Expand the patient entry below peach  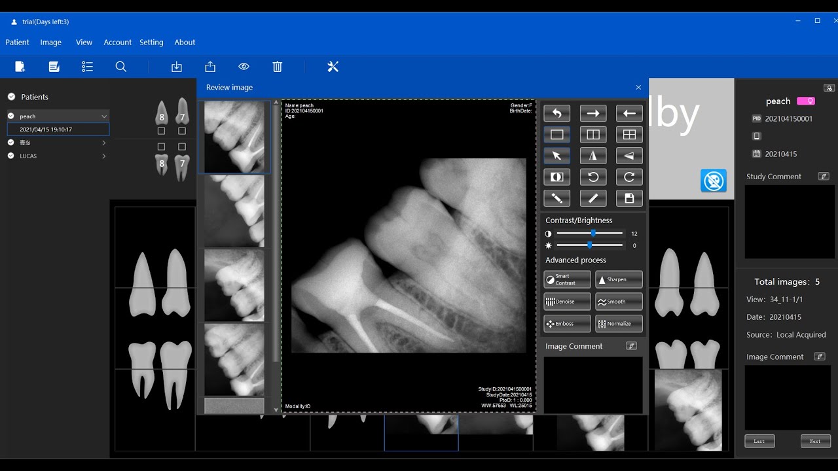point(103,143)
